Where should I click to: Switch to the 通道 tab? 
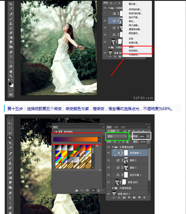116,127
